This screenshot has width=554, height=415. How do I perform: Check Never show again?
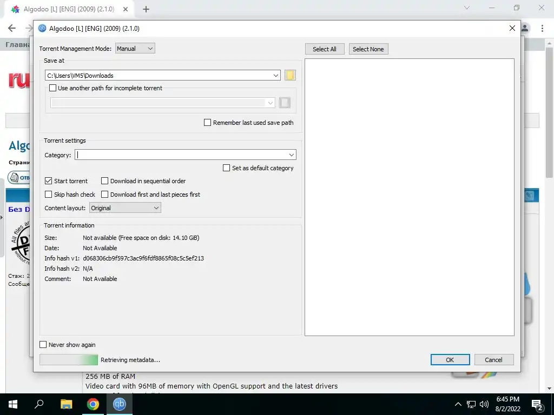click(x=43, y=345)
